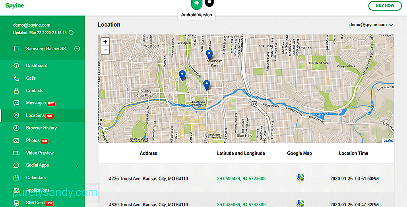Click the Address column header
Image resolution: width=407 pixels, height=207 pixels.
[148, 153]
